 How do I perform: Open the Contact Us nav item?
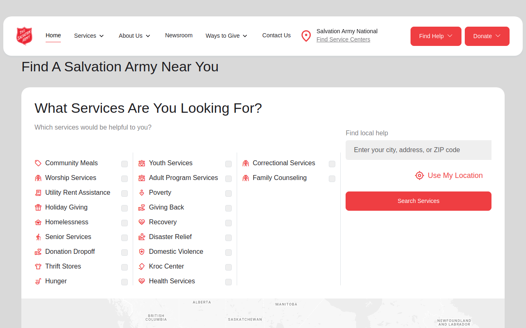tap(277, 36)
